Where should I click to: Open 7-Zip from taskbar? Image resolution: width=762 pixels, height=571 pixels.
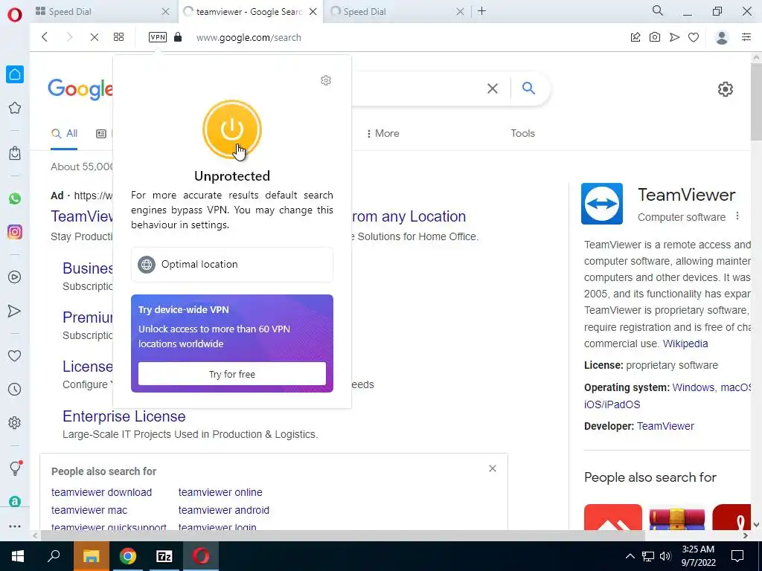click(x=164, y=556)
